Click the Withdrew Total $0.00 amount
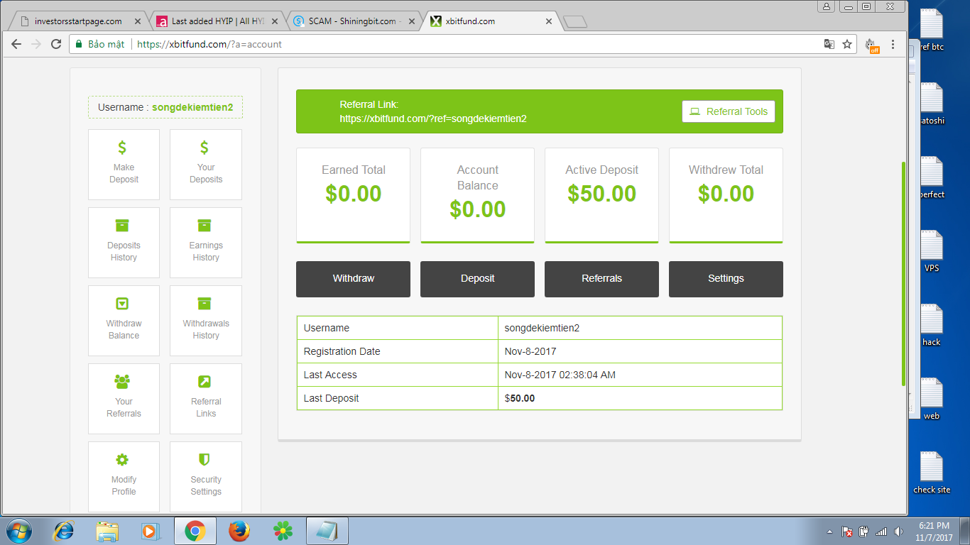This screenshot has width=970, height=545. (726, 194)
